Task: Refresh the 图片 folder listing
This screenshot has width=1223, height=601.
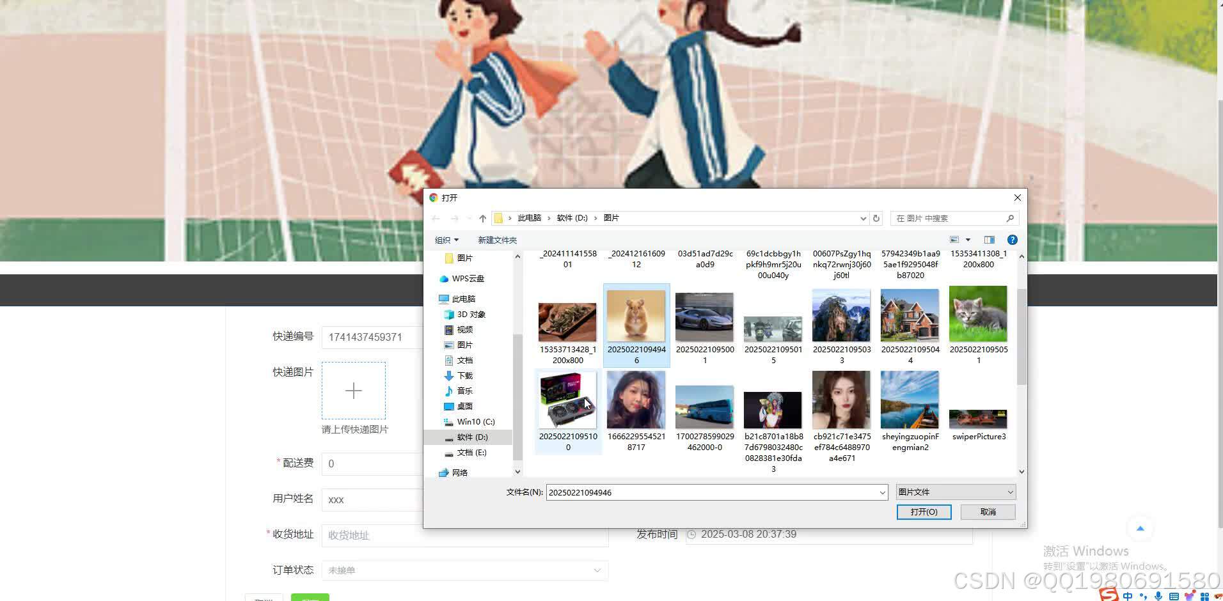Action: point(876,218)
